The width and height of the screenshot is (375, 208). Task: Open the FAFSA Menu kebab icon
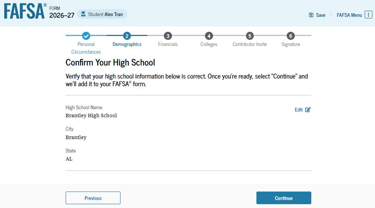coord(368,15)
